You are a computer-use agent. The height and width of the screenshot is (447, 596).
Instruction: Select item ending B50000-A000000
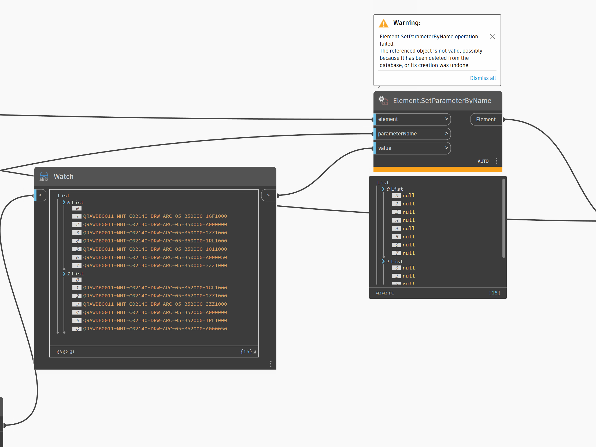pos(155,225)
